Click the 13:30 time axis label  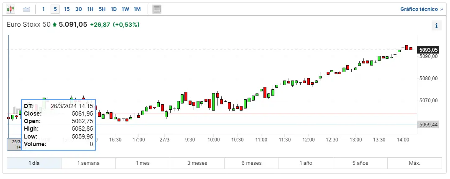[379, 139]
